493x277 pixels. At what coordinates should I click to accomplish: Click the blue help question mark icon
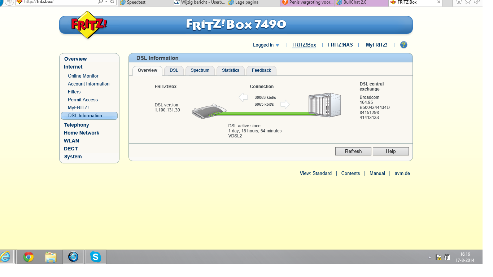point(403,45)
